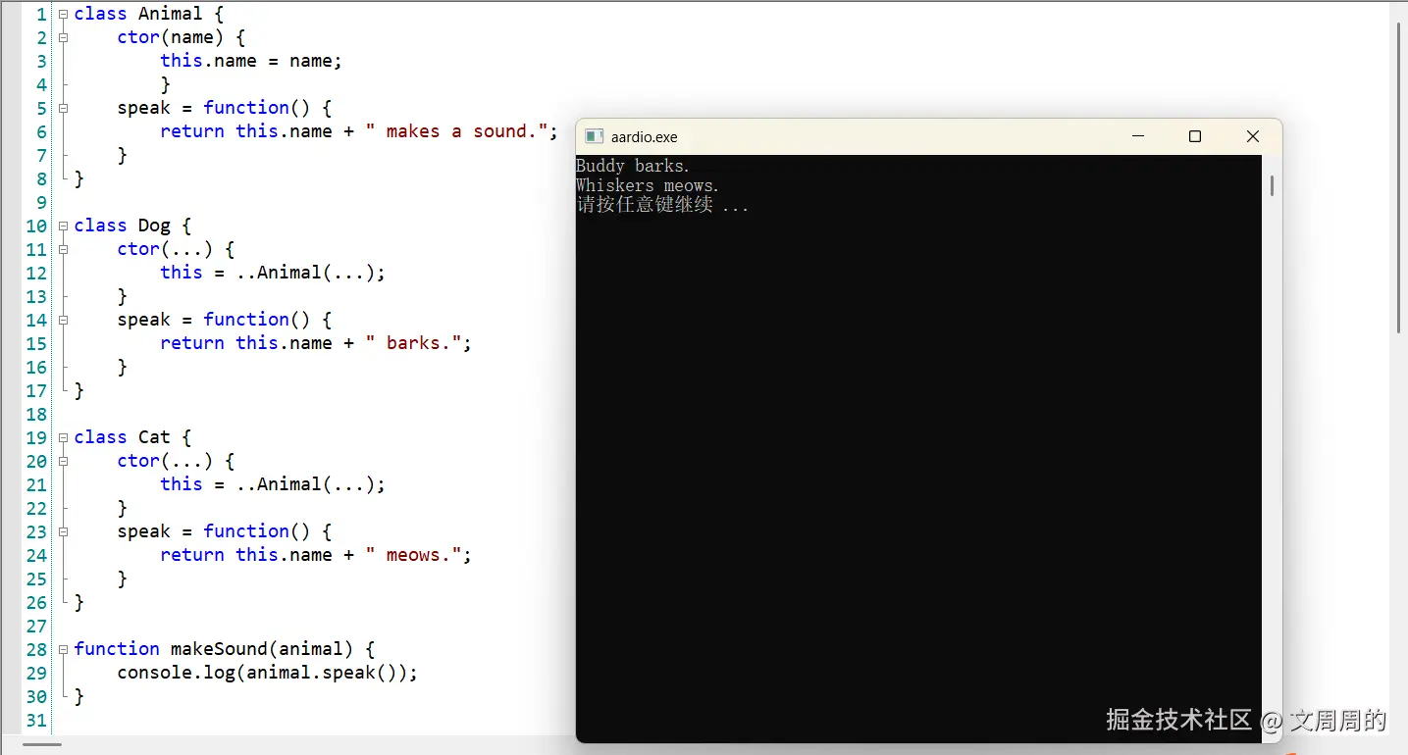This screenshot has height=755, width=1408.
Task: Click "this = ..Animal(...);" on line 12
Action: click(x=273, y=273)
